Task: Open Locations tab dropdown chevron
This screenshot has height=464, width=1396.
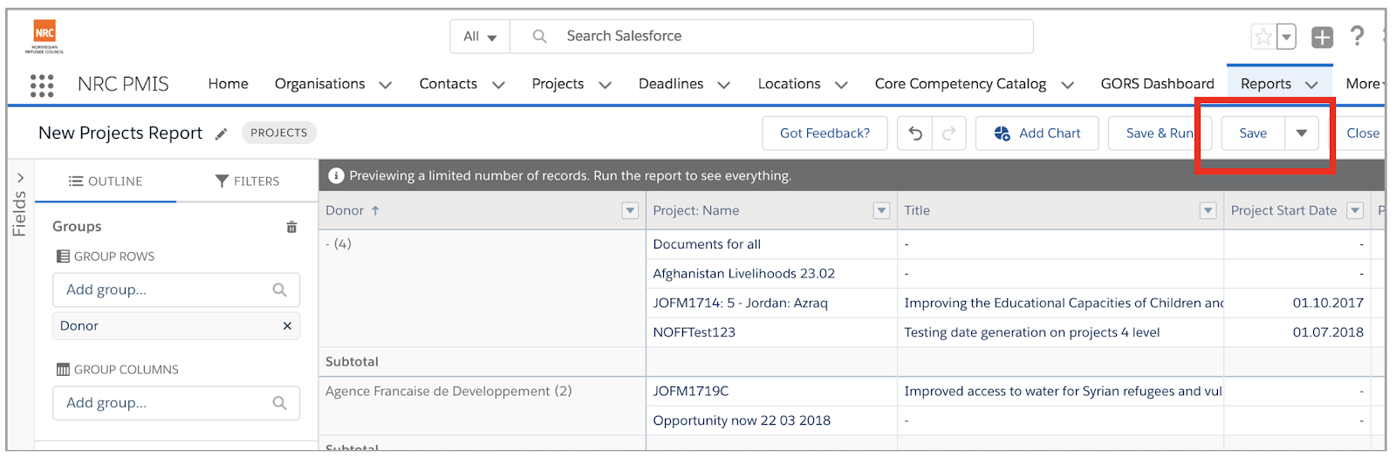Action: pyautogui.click(x=841, y=85)
